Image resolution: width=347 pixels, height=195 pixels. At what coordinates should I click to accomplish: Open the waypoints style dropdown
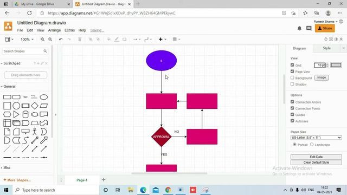click(148, 40)
